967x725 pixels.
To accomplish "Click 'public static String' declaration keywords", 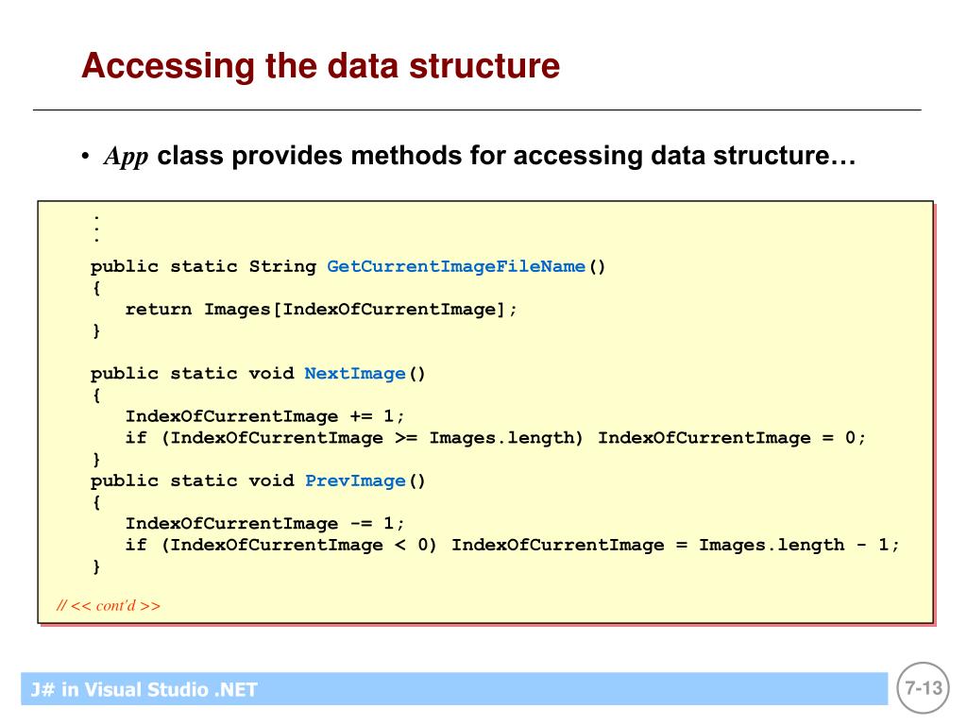I will coord(203,266).
